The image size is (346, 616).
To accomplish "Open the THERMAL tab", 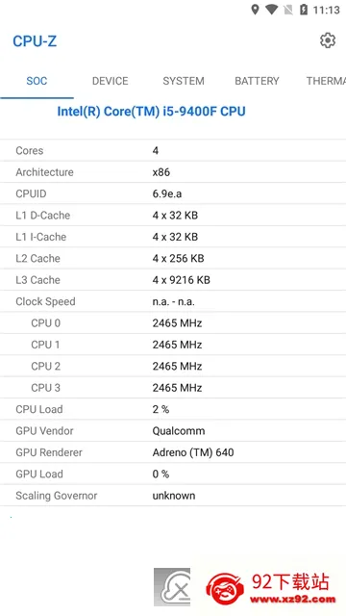I will pos(326,81).
